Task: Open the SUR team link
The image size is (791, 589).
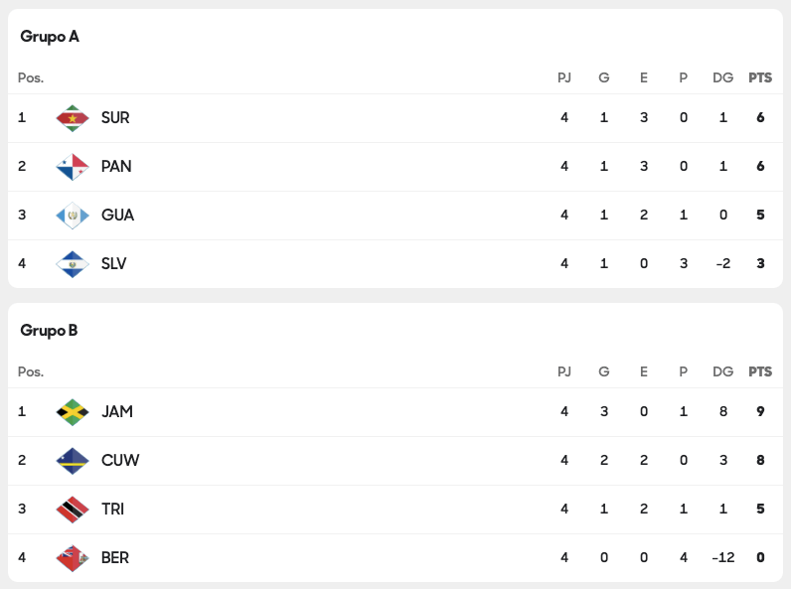Action: 115,117
